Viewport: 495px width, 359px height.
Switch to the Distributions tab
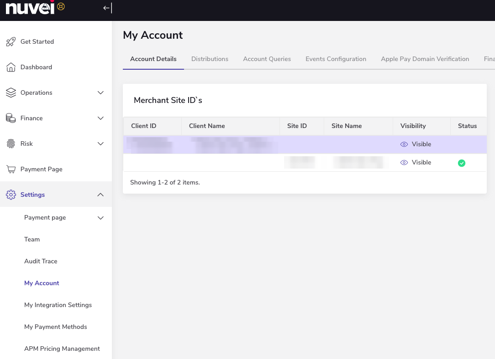point(210,59)
